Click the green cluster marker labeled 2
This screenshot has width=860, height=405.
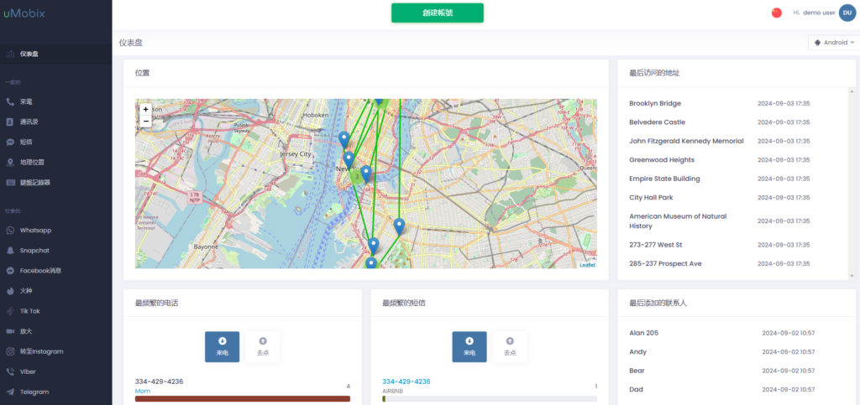(x=357, y=176)
